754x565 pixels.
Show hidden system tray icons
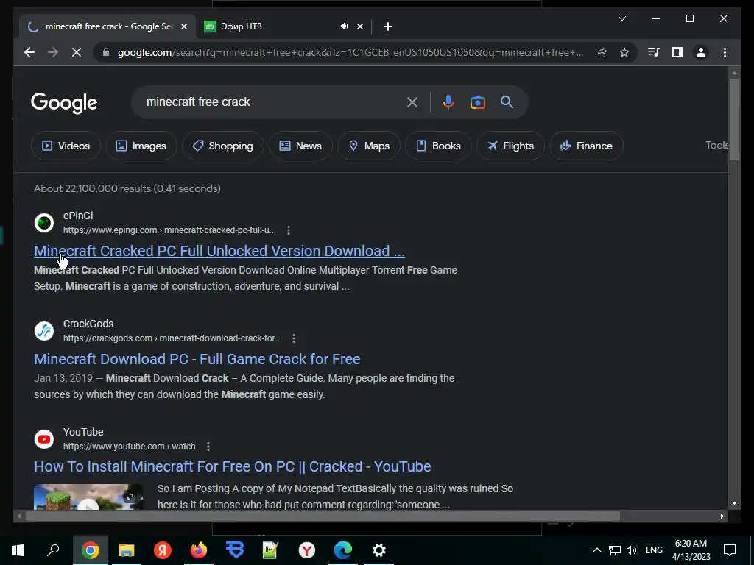pos(596,550)
